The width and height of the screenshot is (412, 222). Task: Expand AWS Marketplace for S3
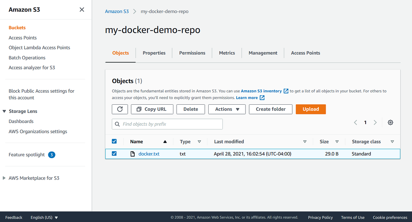[x=4, y=178]
